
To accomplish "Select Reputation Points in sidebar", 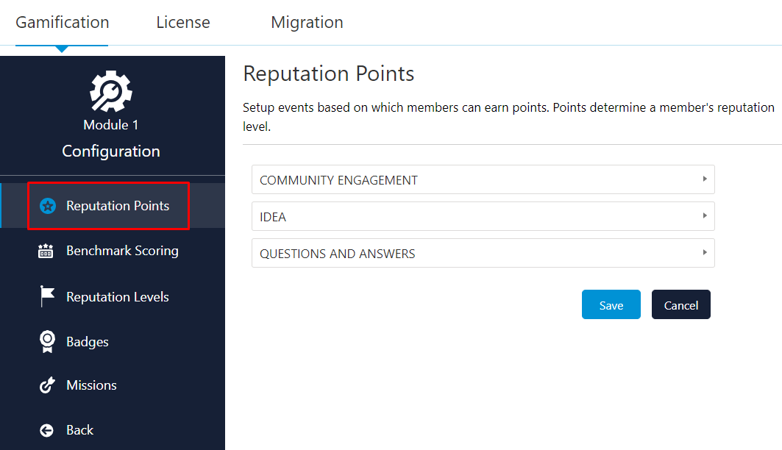I will 118,206.
